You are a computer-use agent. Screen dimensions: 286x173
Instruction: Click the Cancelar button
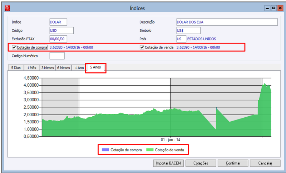(x=265, y=163)
